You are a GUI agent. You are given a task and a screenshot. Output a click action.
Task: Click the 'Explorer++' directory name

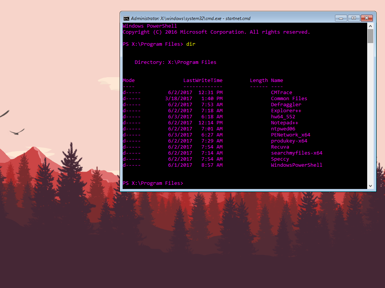tap(286, 110)
